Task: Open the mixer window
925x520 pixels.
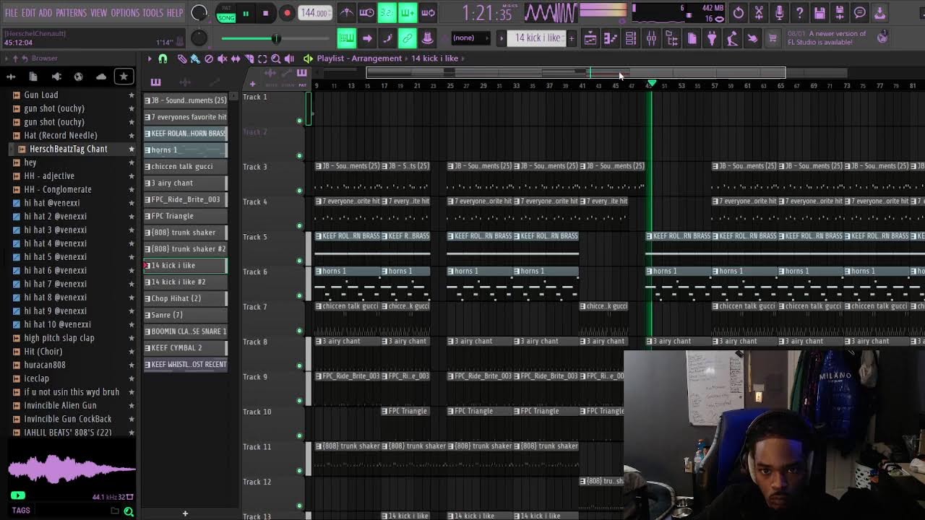Action: tap(651, 38)
